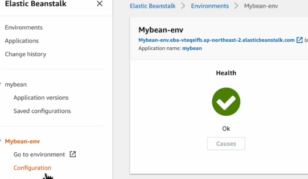This screenshot has width=308, height=179.
Task: Click external link icon next to Go to environment
Action: [x=73, y=154]
